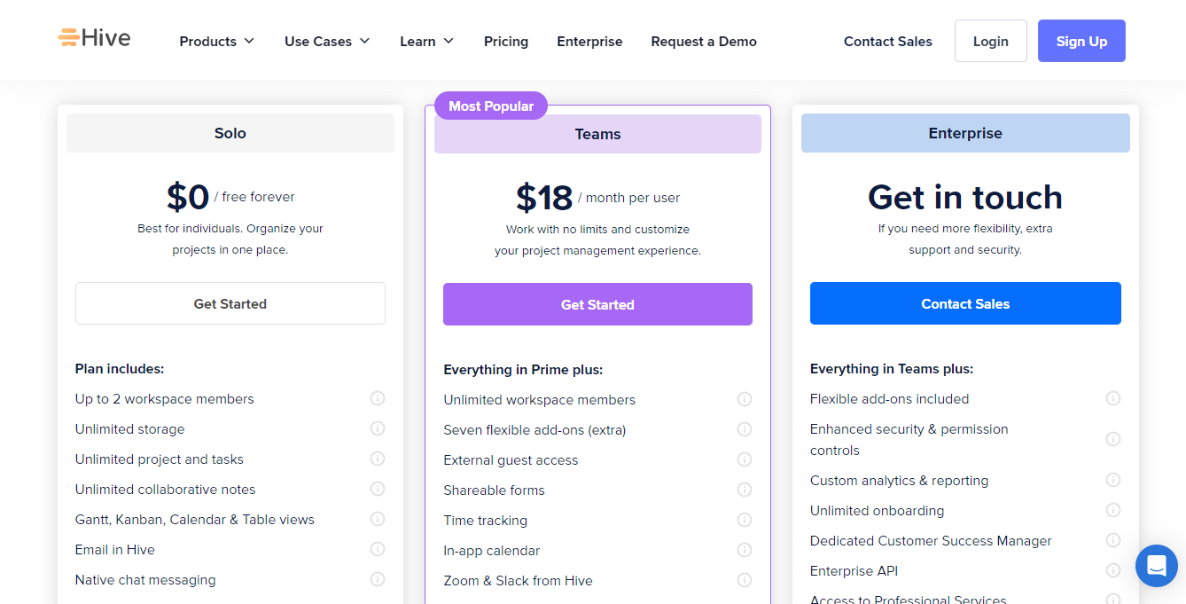1186x604 pixels.
Task: Click info icon for Native chat messaging
Action: tap(378, 580)
